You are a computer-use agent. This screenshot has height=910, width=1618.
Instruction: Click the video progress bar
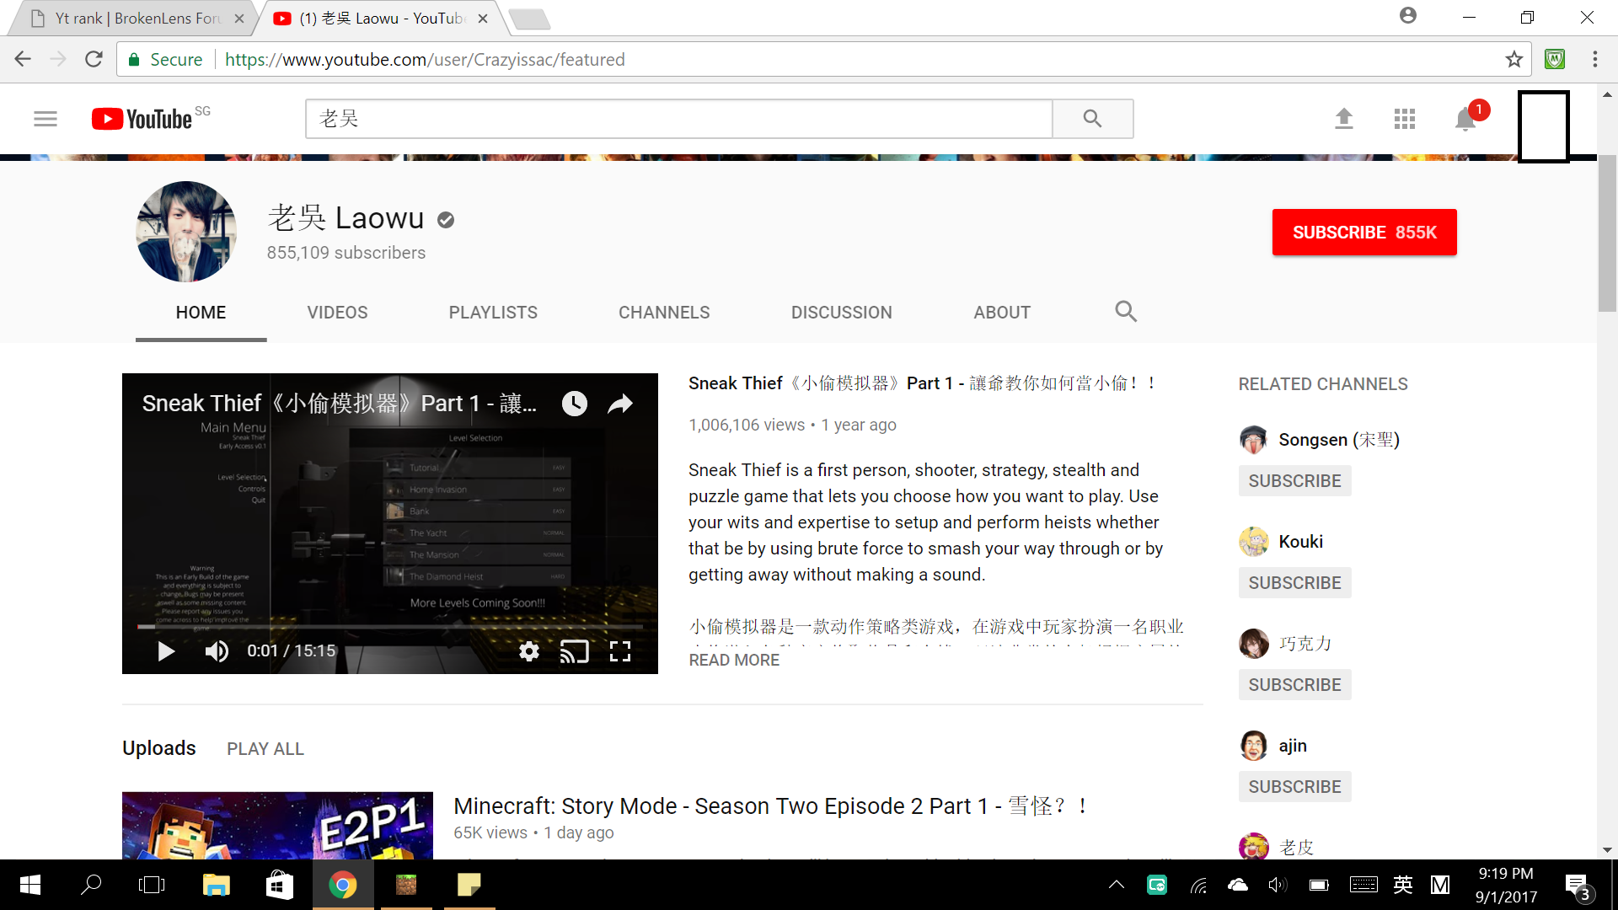390,626
